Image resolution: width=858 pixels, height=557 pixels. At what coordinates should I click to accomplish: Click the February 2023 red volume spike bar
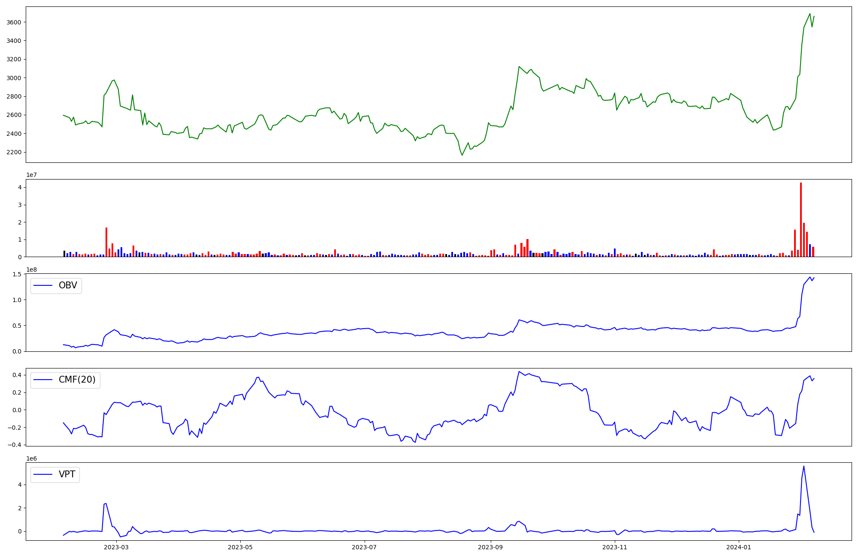106,242
